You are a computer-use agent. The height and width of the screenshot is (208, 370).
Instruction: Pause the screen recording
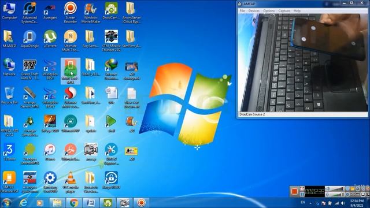(302, 194)
